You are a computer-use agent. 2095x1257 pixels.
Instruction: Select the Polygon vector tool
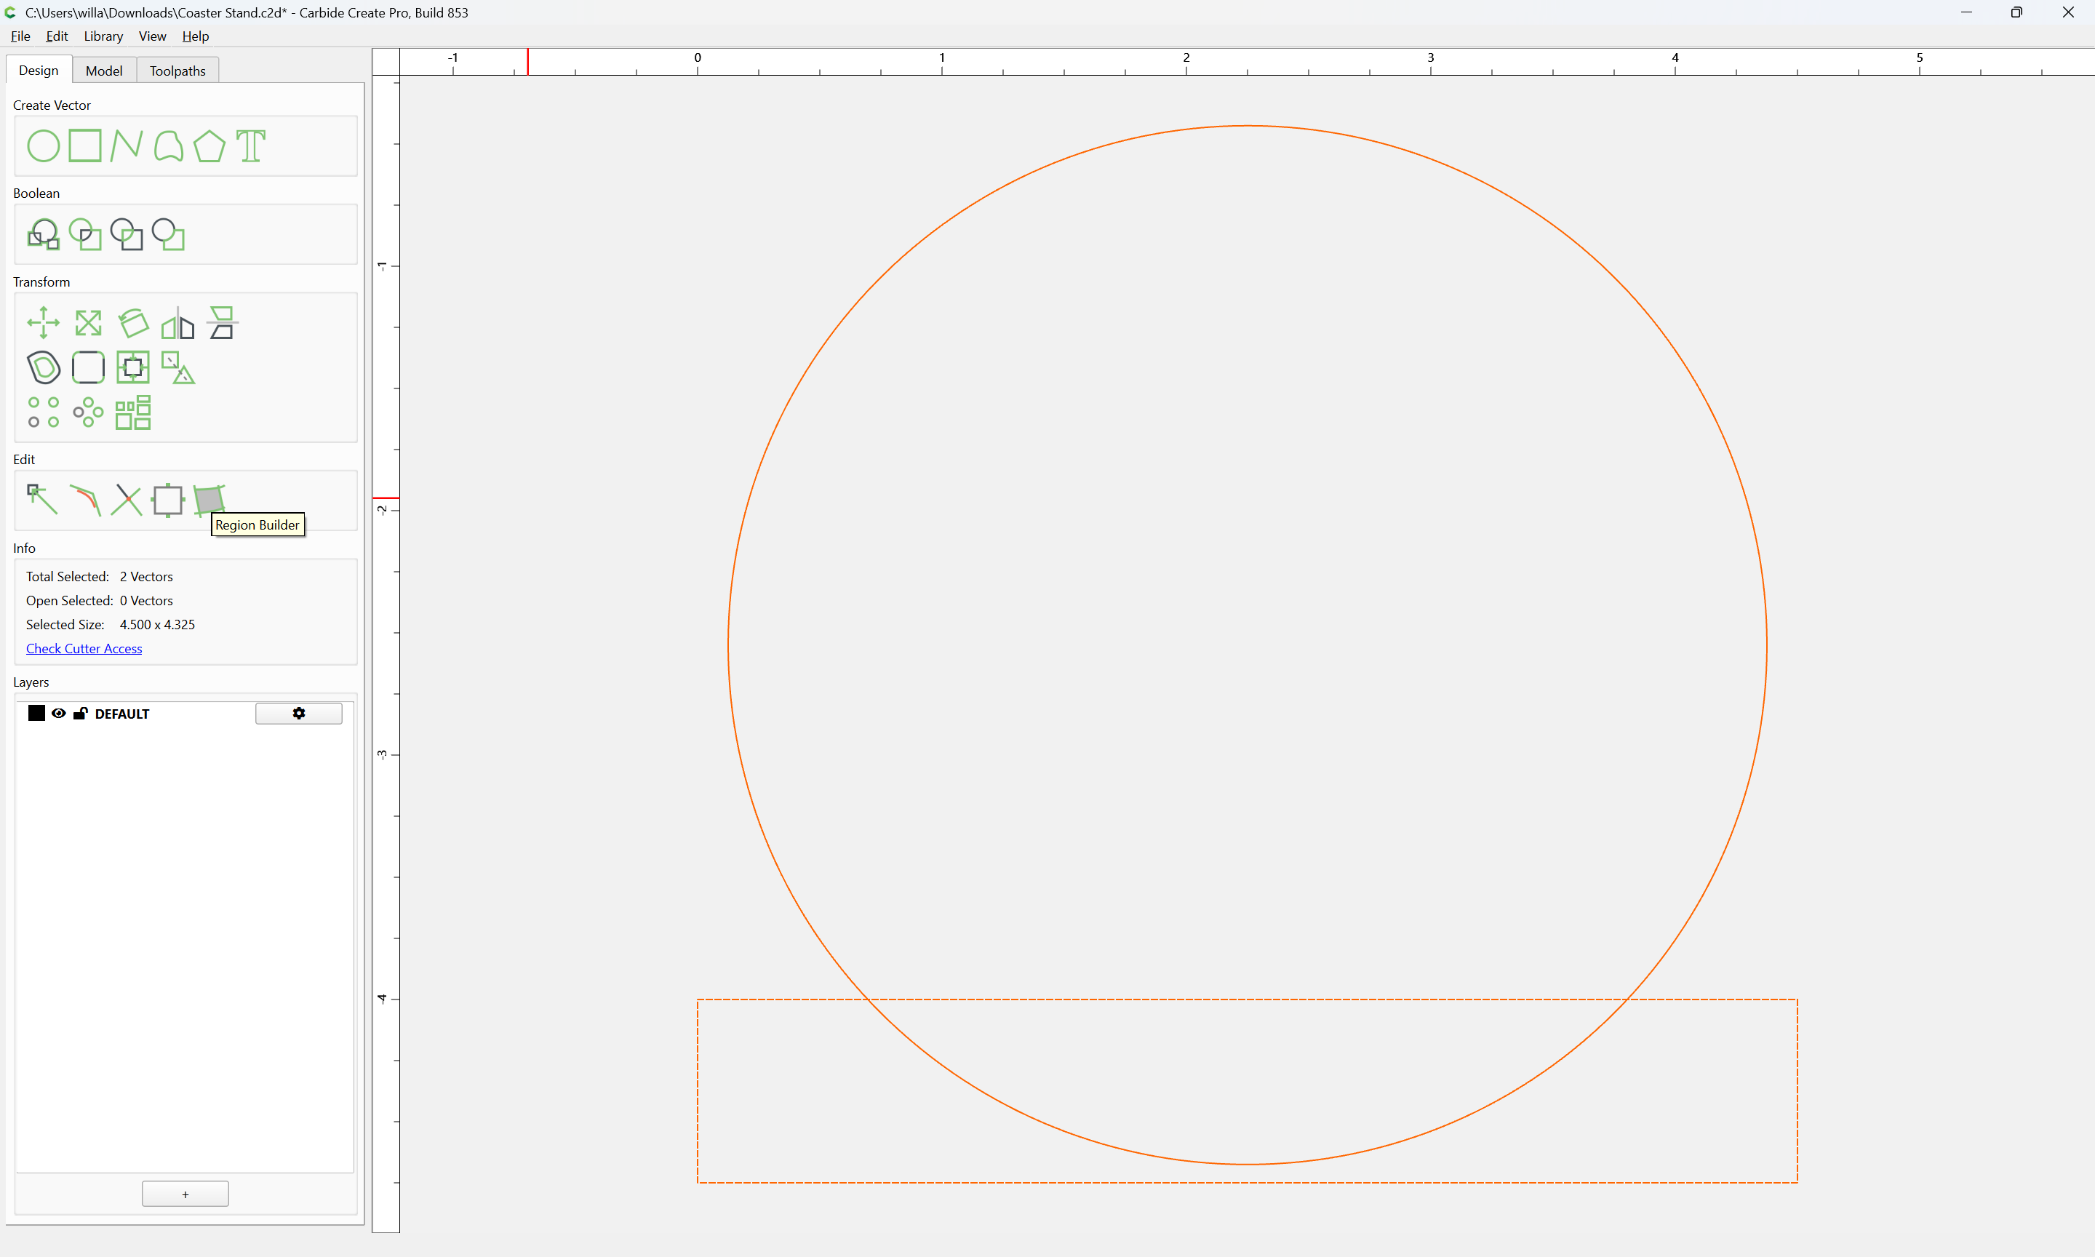[209, 145]
